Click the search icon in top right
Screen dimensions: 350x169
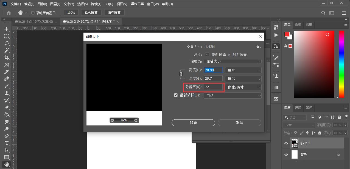[x=323, y=13]
